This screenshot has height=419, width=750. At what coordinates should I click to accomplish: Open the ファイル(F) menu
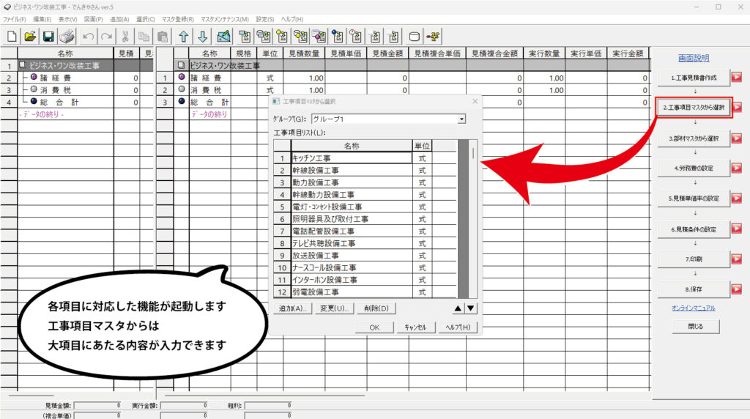(15, 19)
